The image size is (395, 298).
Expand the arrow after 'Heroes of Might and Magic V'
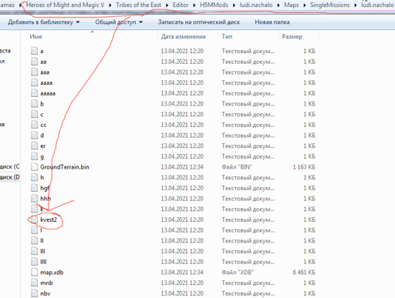point(110,5)
